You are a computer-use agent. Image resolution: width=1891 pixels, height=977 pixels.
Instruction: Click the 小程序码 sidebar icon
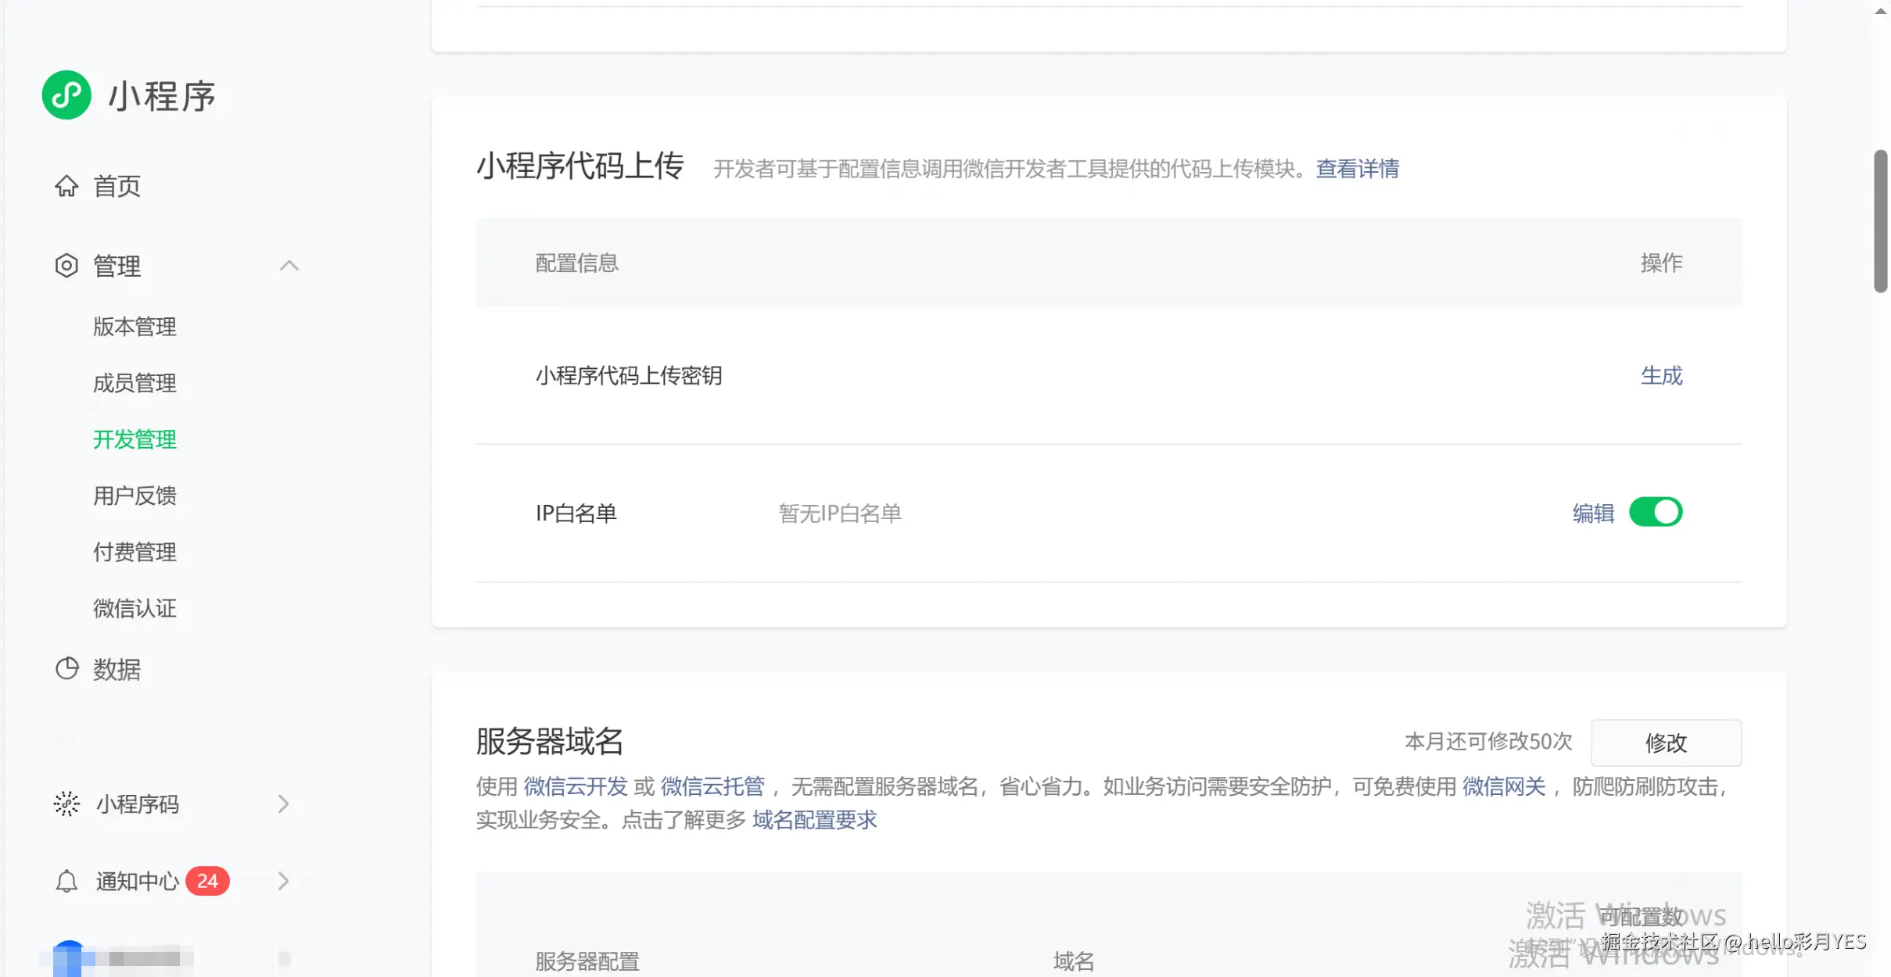pos(66,803)
